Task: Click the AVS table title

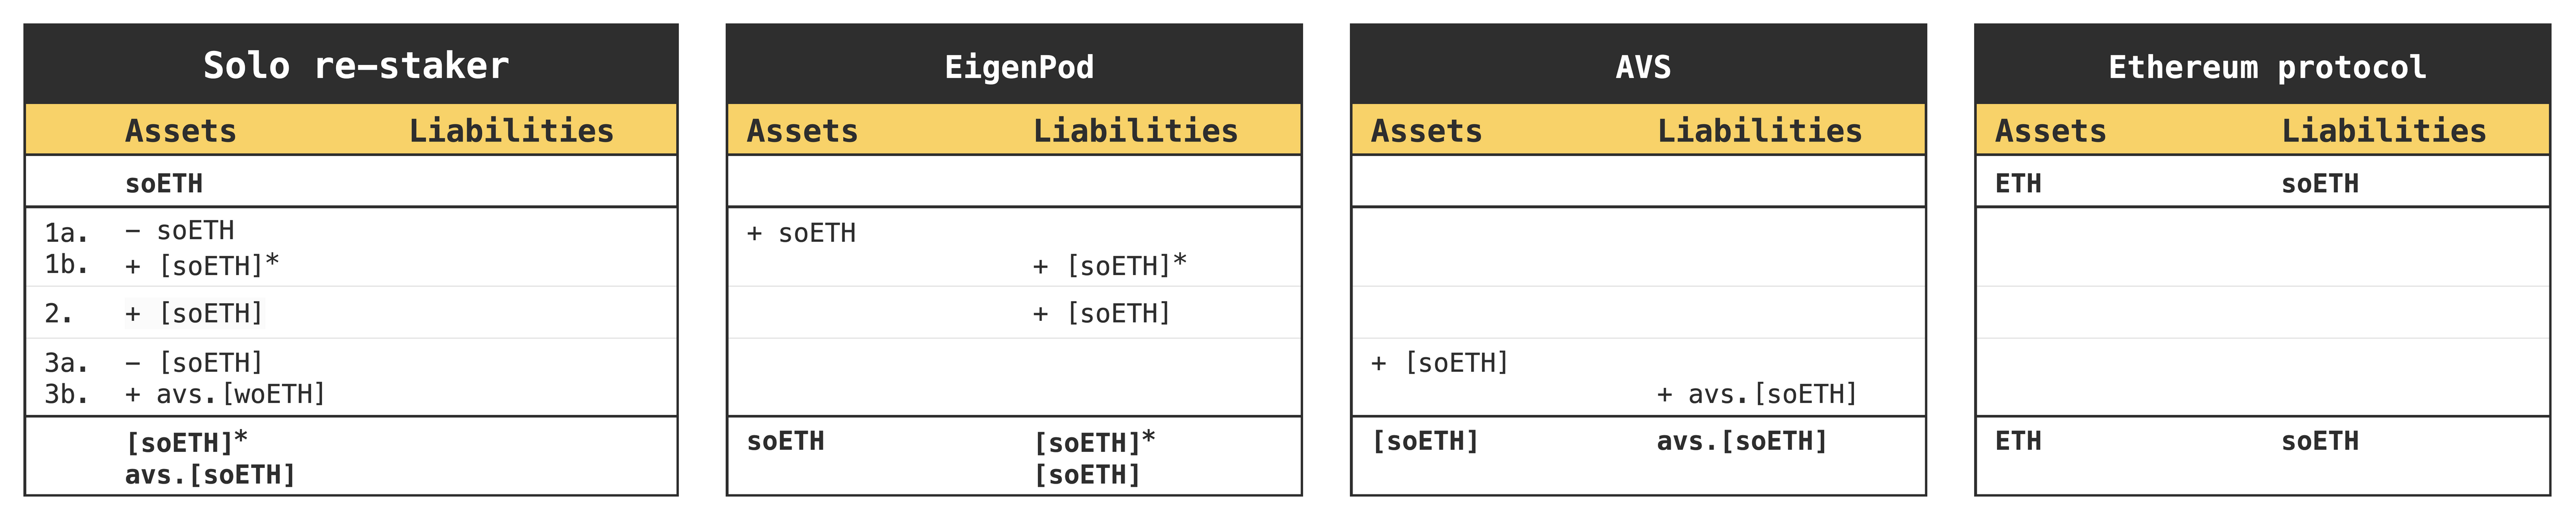Action: point(1643,67)
